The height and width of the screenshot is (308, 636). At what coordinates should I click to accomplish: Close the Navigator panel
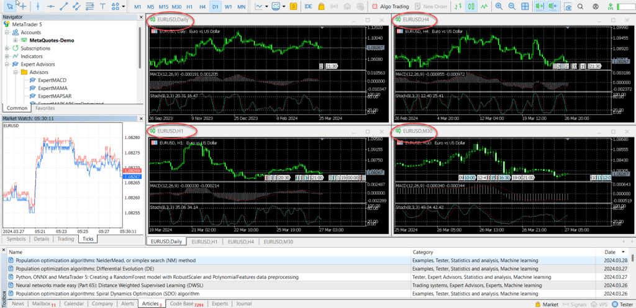[x=141, y=17]
